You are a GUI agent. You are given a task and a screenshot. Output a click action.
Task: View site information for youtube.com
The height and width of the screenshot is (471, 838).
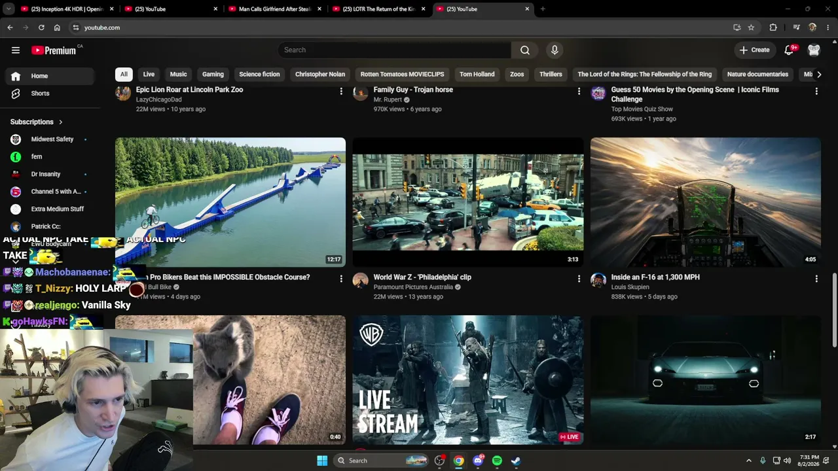tap(76, 27)
